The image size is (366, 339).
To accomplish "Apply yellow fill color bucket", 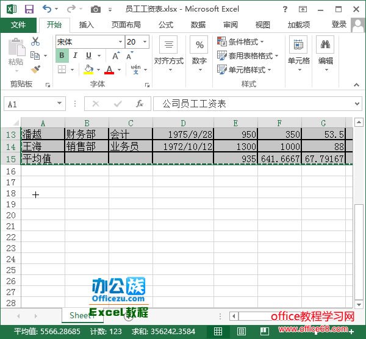I will point(88,70).
